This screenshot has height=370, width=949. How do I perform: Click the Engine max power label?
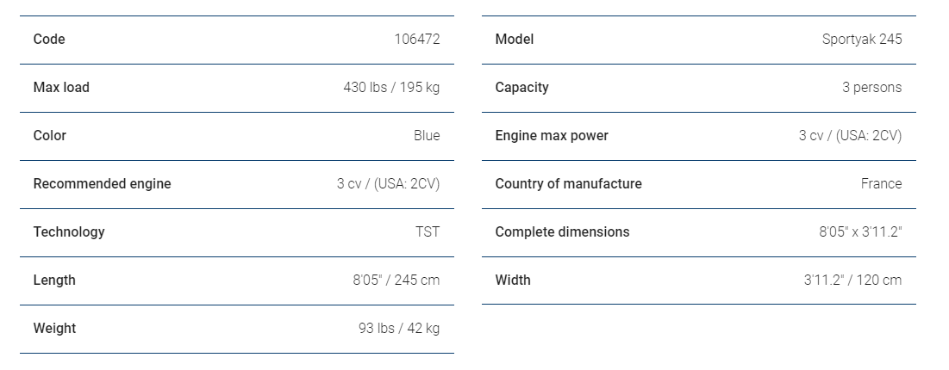tap(552, 136)
